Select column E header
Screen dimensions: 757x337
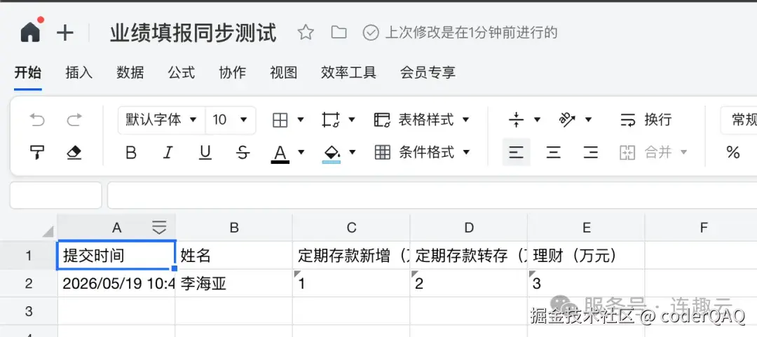586,228
